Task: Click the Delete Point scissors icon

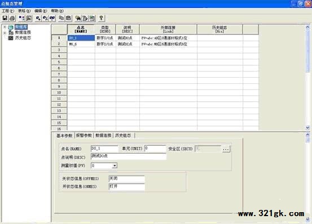Action: tap(45, 18)
